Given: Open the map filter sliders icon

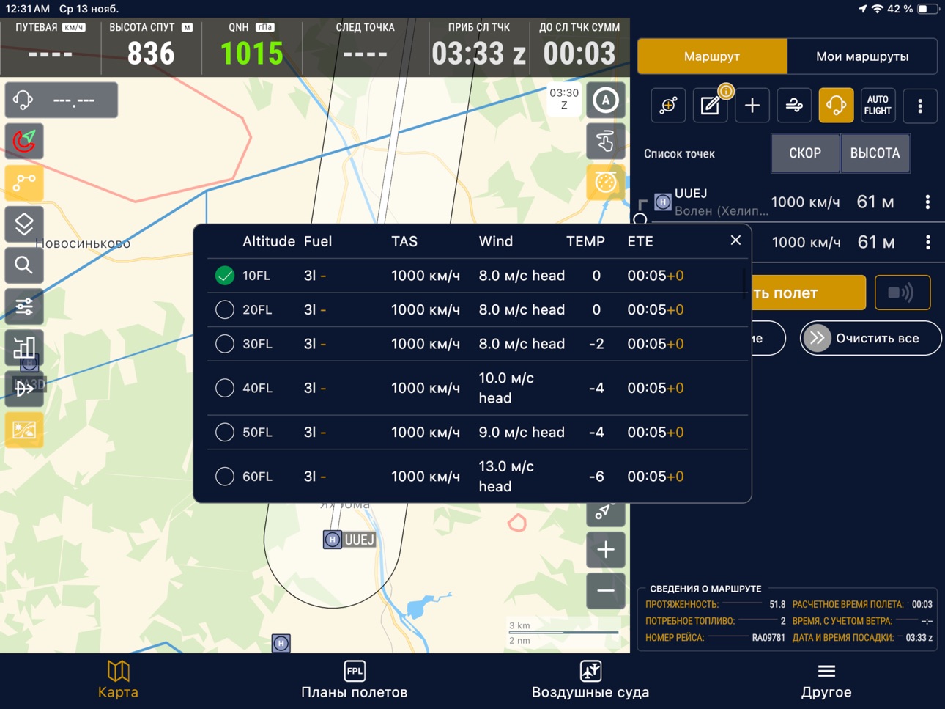Looking at the screenshot, I should [24, 306].
